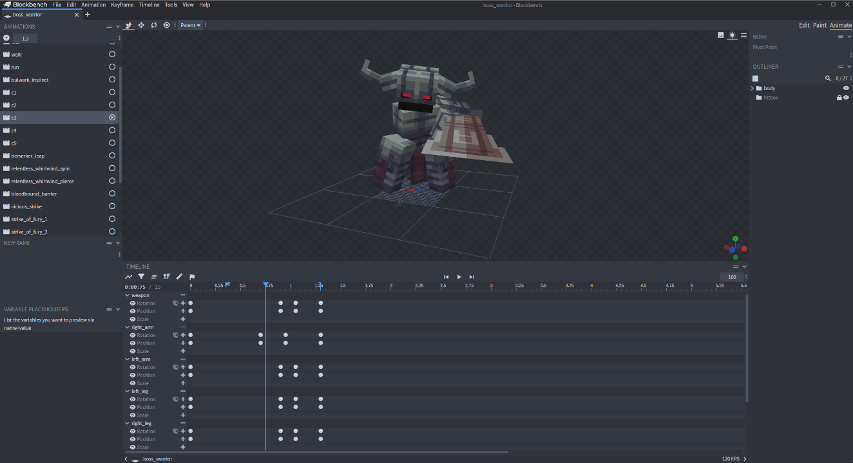Click the timeline filter funnel icon

pyautogui.click(x=141, y=277)
